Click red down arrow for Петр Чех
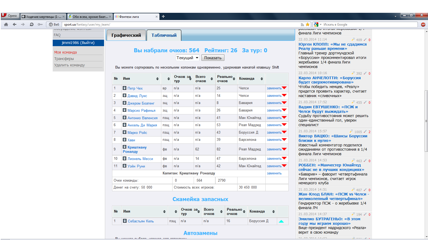 pyautogui.click(x=284, y=88)
